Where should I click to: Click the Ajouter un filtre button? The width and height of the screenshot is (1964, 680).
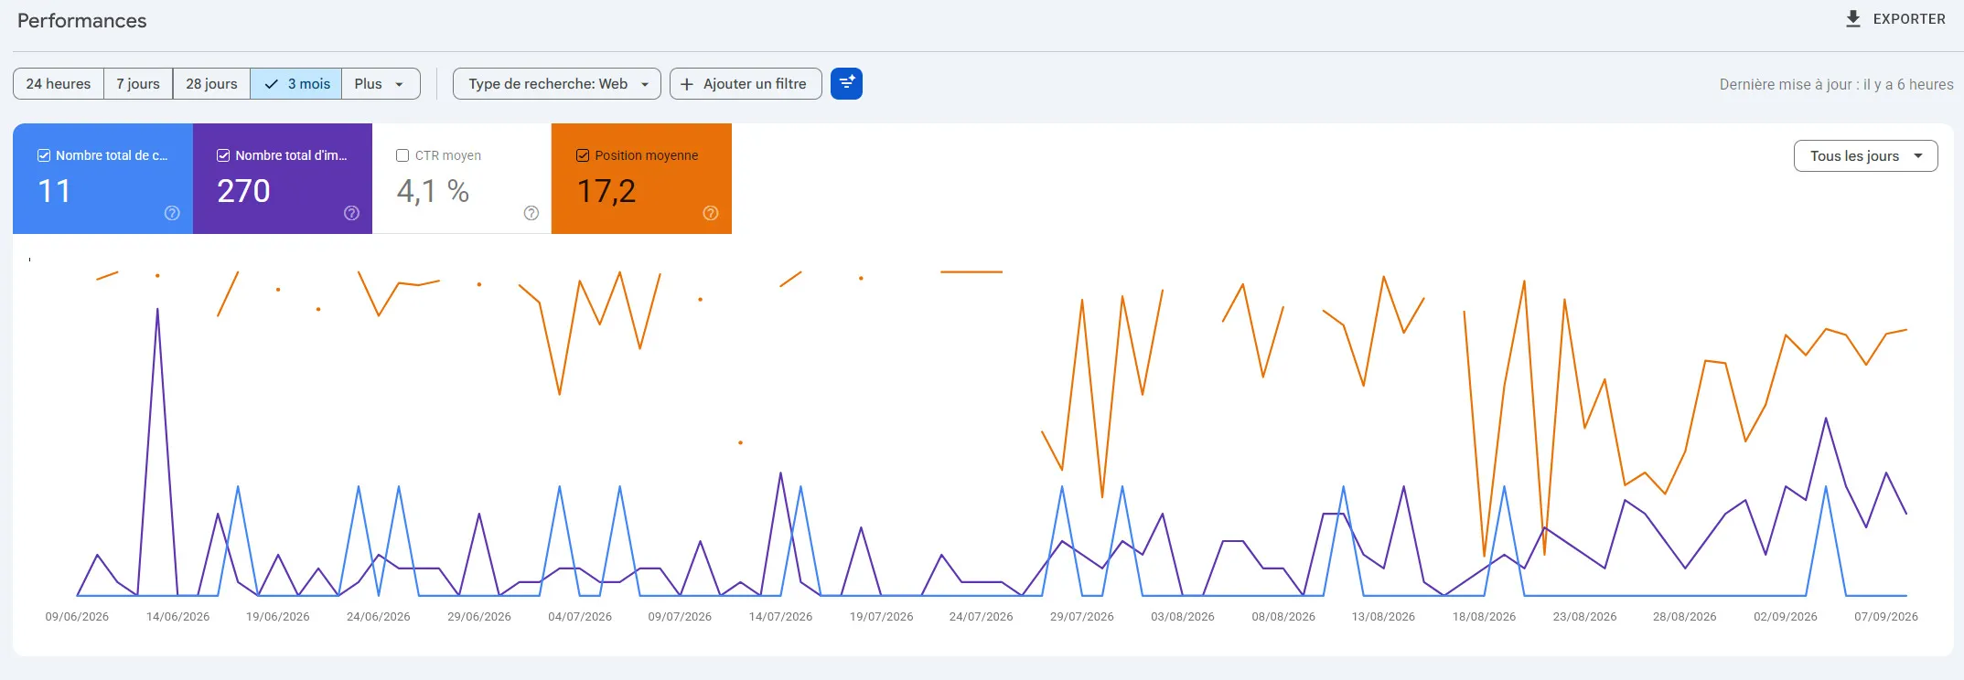pos(746,84)
